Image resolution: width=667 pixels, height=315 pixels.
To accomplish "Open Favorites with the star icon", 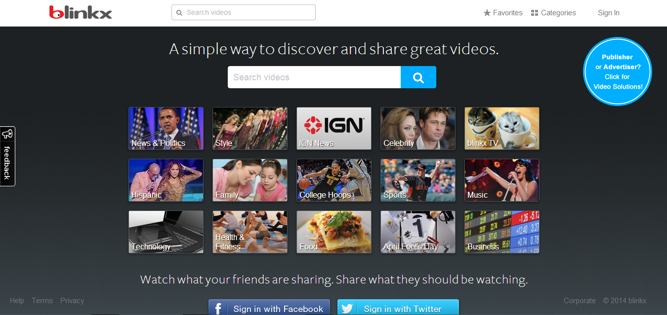I will coord(503,13).
